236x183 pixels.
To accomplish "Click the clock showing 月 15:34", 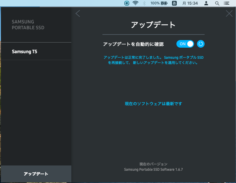I will pos(190,3).
